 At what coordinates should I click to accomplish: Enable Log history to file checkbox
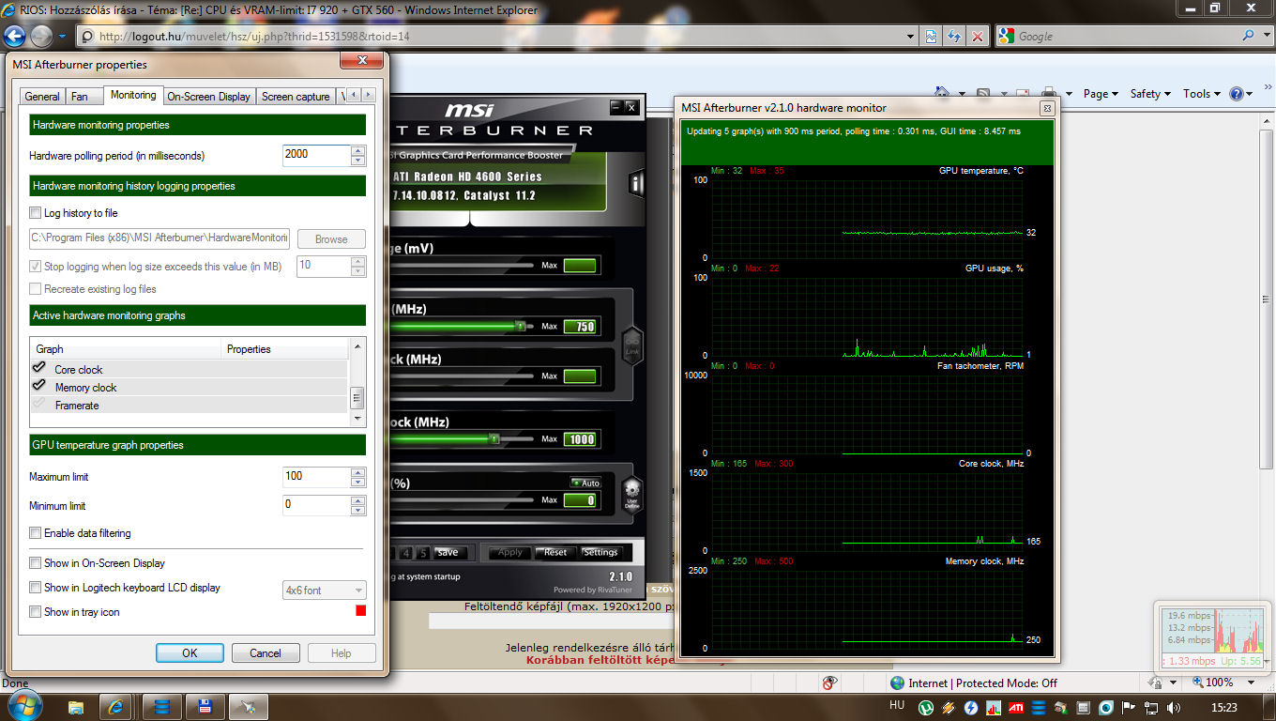[36, 213]
